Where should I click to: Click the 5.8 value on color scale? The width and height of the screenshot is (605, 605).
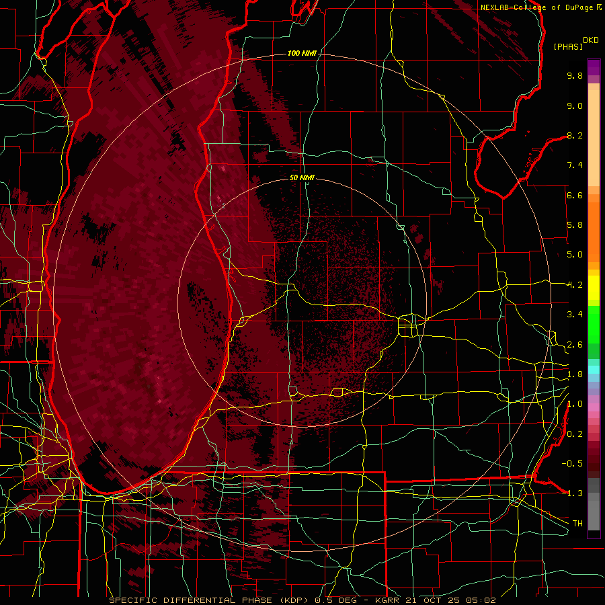point(575,225)
